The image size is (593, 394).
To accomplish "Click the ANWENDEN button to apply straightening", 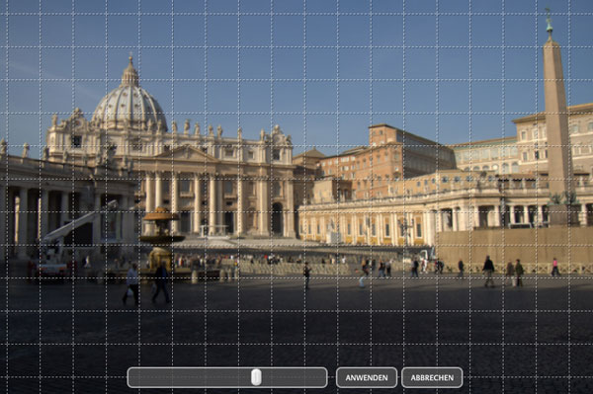I will 367,377.
